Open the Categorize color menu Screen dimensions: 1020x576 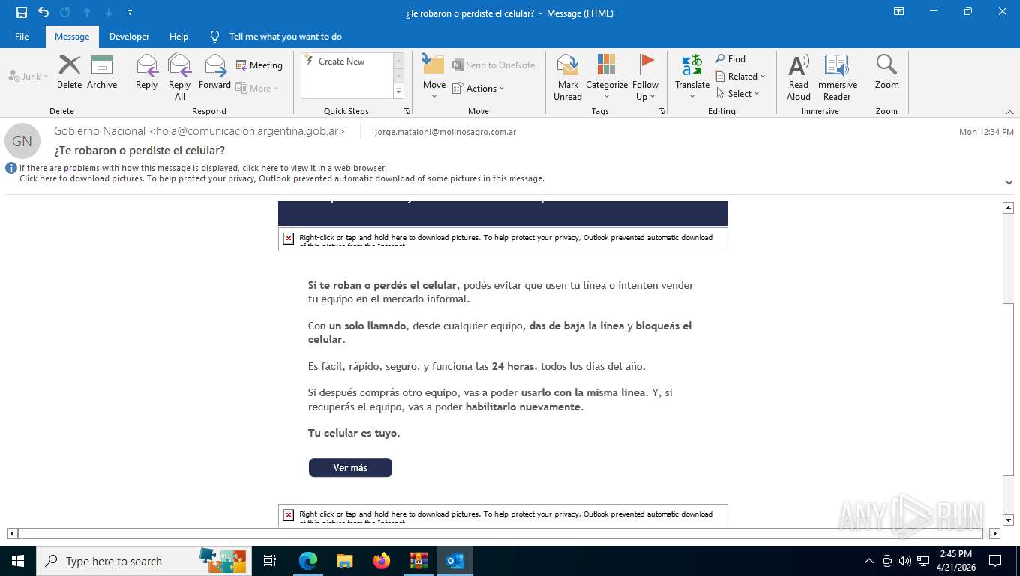point(607,77)
